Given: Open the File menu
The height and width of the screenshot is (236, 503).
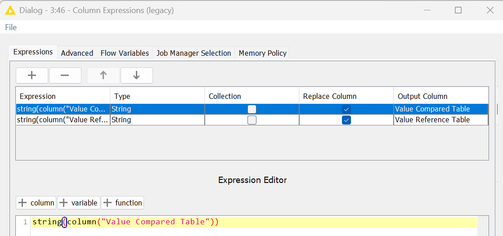Looking at the screenshot, I should pyautogui.click(x=11, y=27).
